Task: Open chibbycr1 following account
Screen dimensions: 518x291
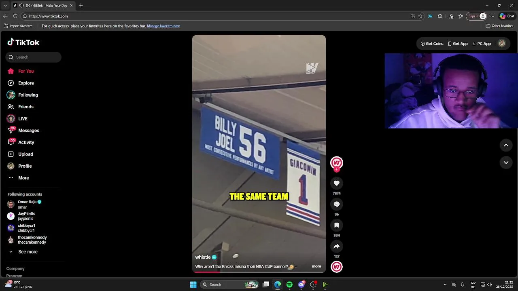Action: pos(21,228)
